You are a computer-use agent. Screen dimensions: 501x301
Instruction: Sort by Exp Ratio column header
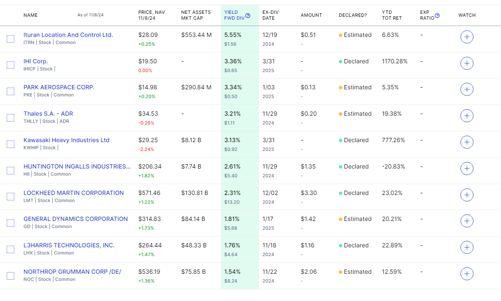click(427, 15)
